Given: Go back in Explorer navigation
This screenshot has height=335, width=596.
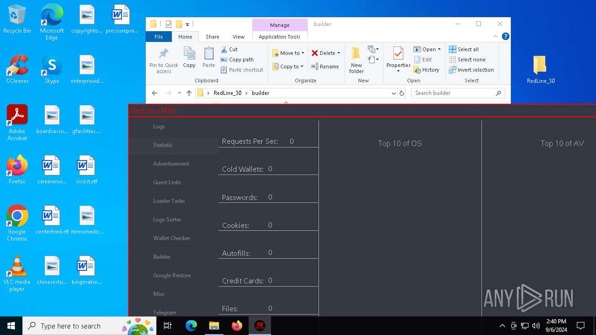Looking at the screenshot, I should [x=155, y=93].
